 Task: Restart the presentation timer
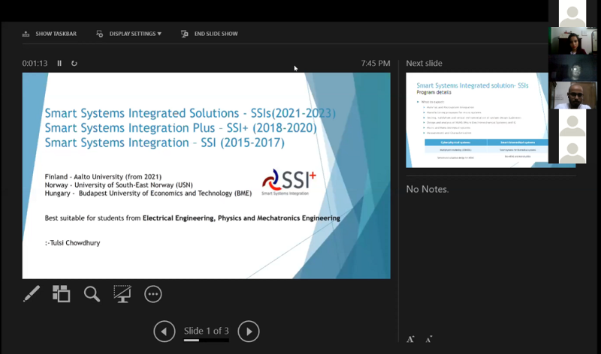74,64
